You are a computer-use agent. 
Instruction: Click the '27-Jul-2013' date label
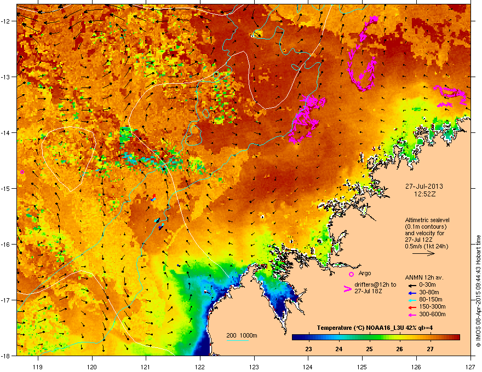pyautogui.click(x=424, y=187)
